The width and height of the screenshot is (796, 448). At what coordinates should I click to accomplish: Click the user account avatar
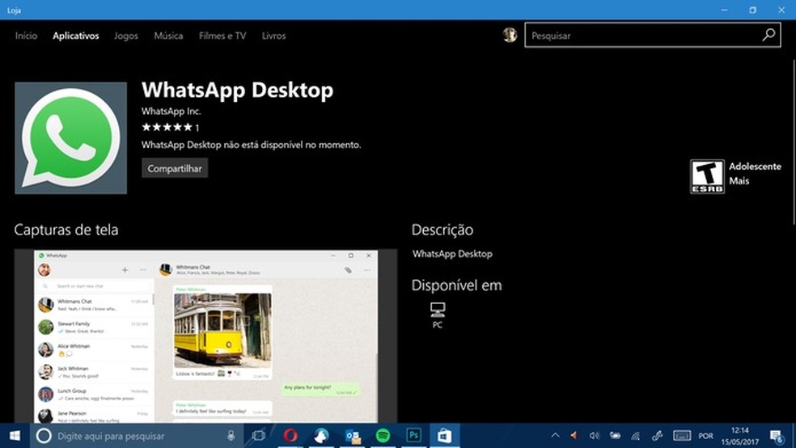[x=510, y=35]
